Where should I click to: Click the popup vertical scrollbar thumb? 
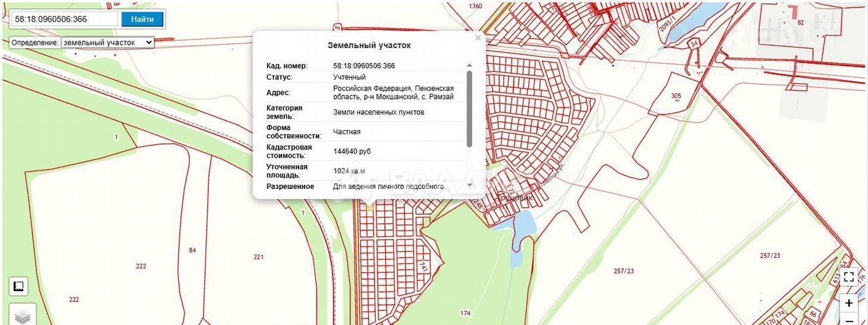click(x=469, y=108)
